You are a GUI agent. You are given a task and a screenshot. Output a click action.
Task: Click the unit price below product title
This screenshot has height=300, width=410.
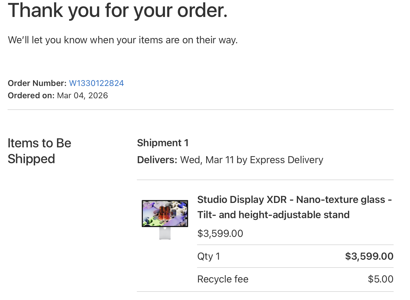(x=220, y=234)
